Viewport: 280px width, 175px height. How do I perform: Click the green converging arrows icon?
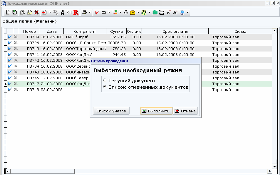point(144,12)
